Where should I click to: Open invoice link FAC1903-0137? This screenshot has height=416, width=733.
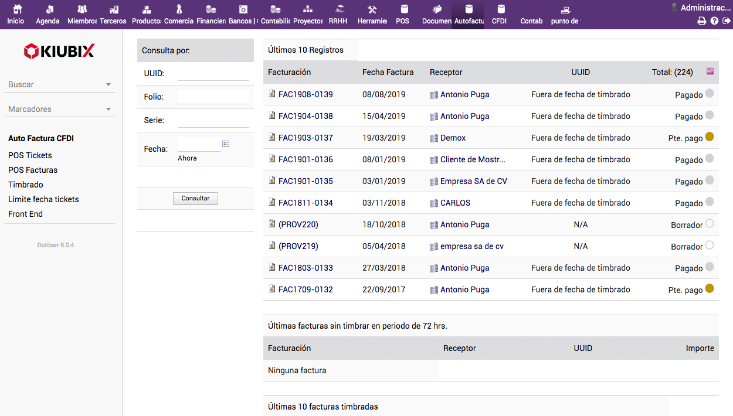[306, 138]
